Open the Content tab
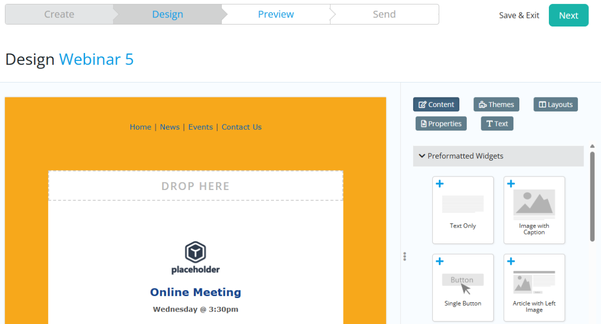 tap(436, 104)
